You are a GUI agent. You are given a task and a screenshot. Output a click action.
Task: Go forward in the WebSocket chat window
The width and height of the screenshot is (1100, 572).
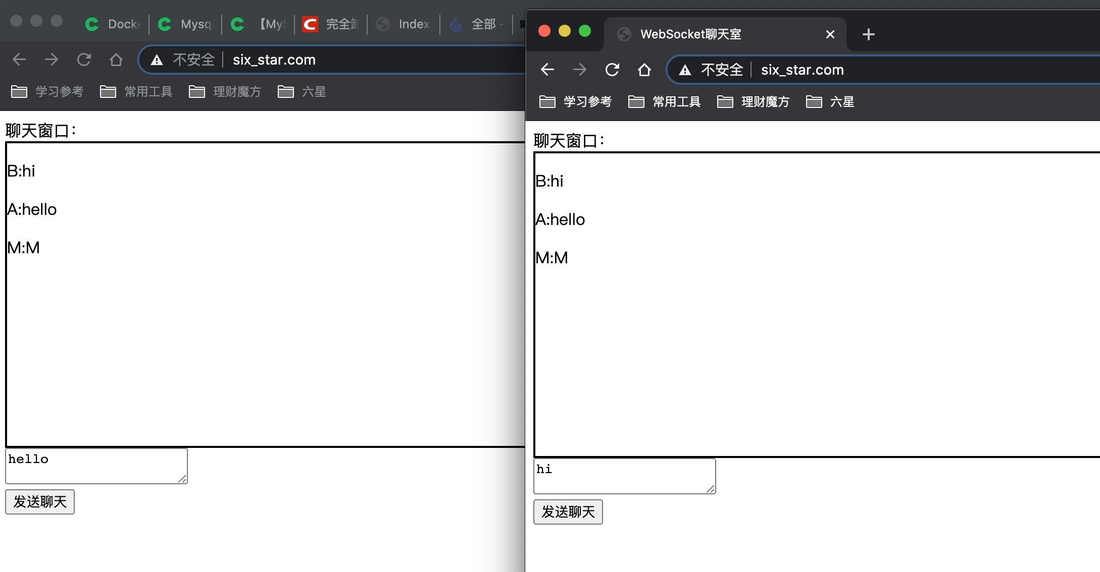pyautogui.click(x=580, y=70)
